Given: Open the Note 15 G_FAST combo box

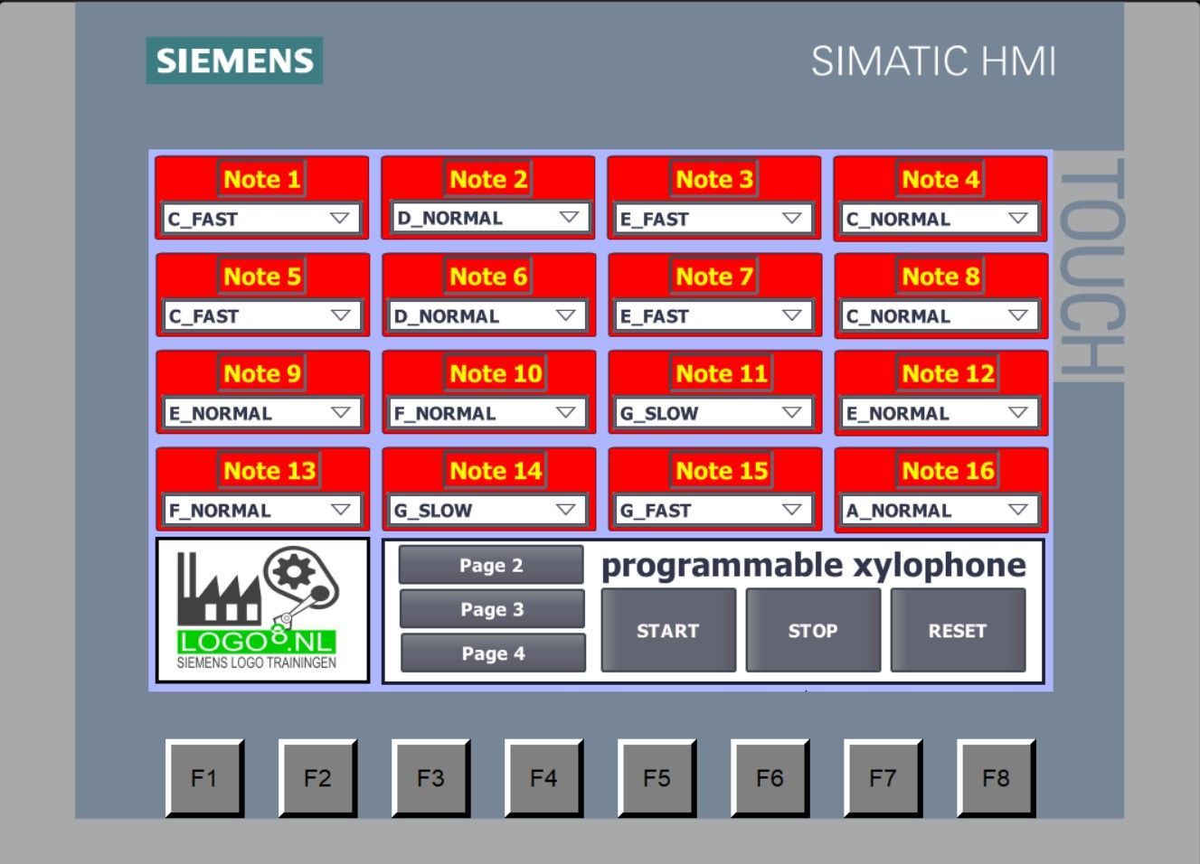Looking at the screenshot, I should [713, 510].
